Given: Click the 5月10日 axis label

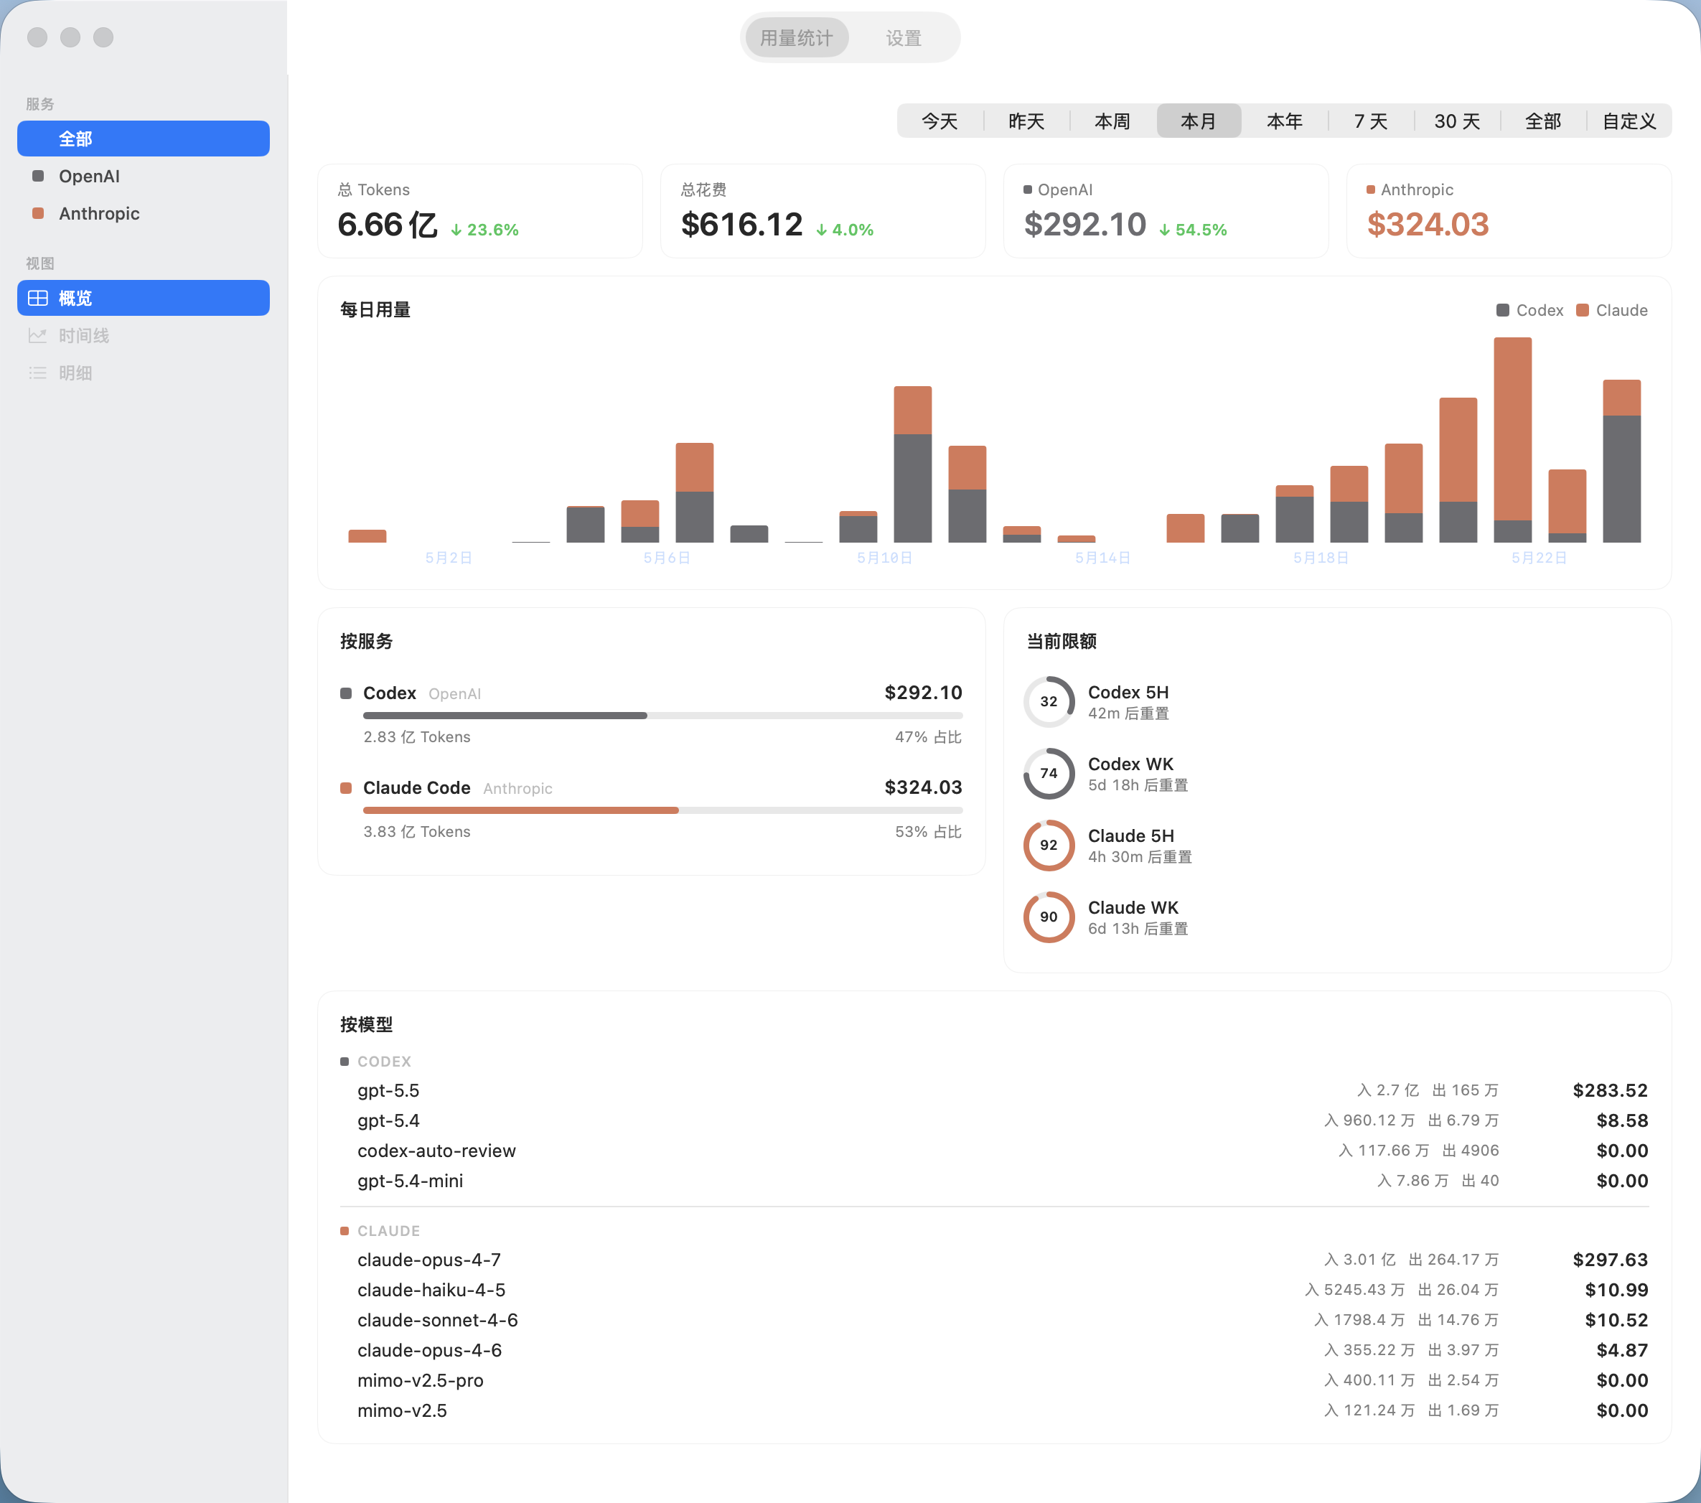Looking at the screenshot, I should pos(885,558).
